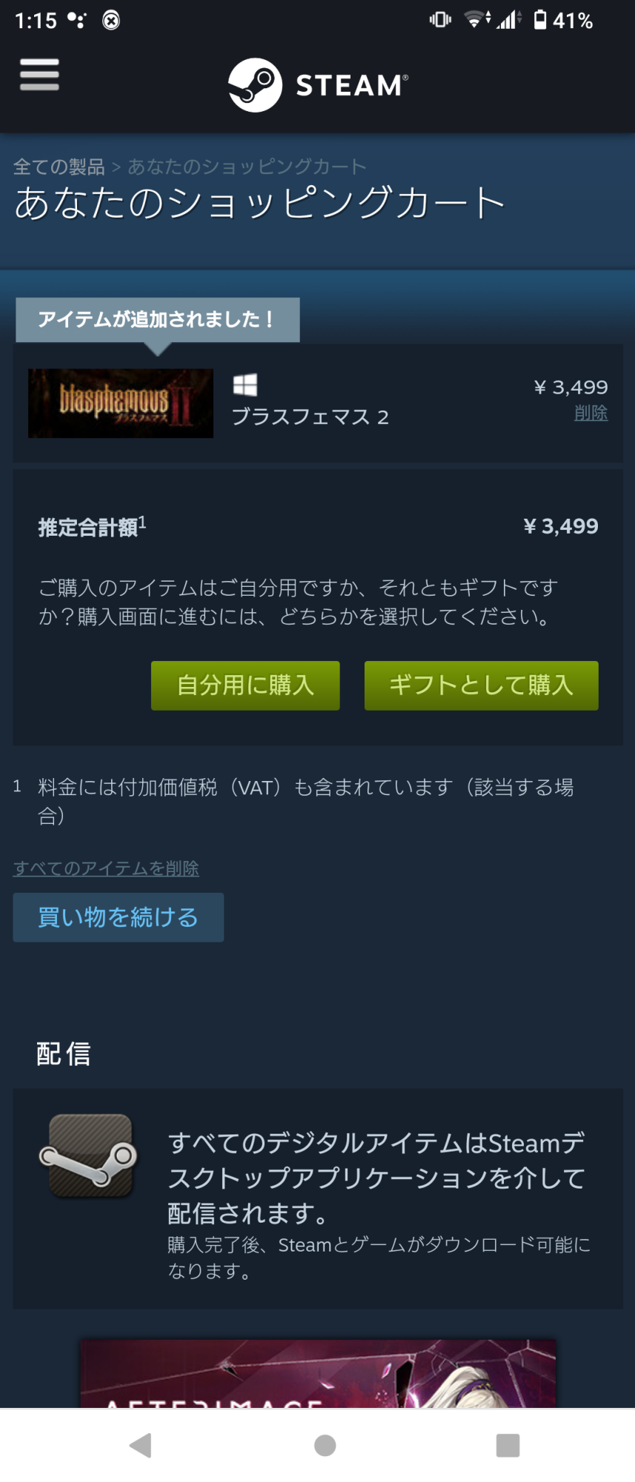Click すべてのアイテムを削除 link
The width and height of the screenshot is (635, 1482).
pyautogui.click(x=106, y=868)
